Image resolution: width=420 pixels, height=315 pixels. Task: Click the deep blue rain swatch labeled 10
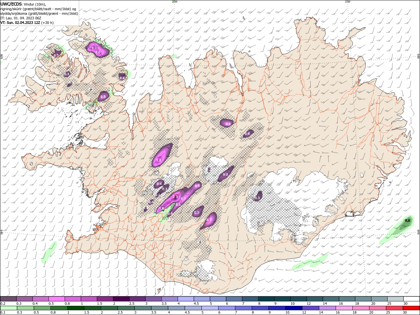(x=293, y=308)
